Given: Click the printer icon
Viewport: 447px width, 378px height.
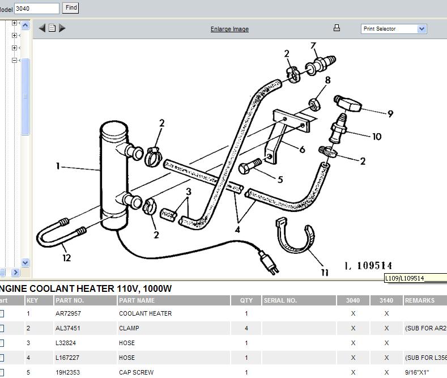Looking at the screenshot, I should pyautogui.click(x=337, y=28).
